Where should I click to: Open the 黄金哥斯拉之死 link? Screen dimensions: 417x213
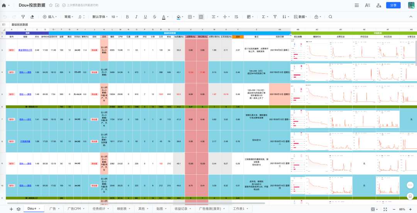[x=25, y=50]
